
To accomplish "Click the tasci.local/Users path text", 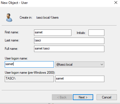I will coord(47,18).
